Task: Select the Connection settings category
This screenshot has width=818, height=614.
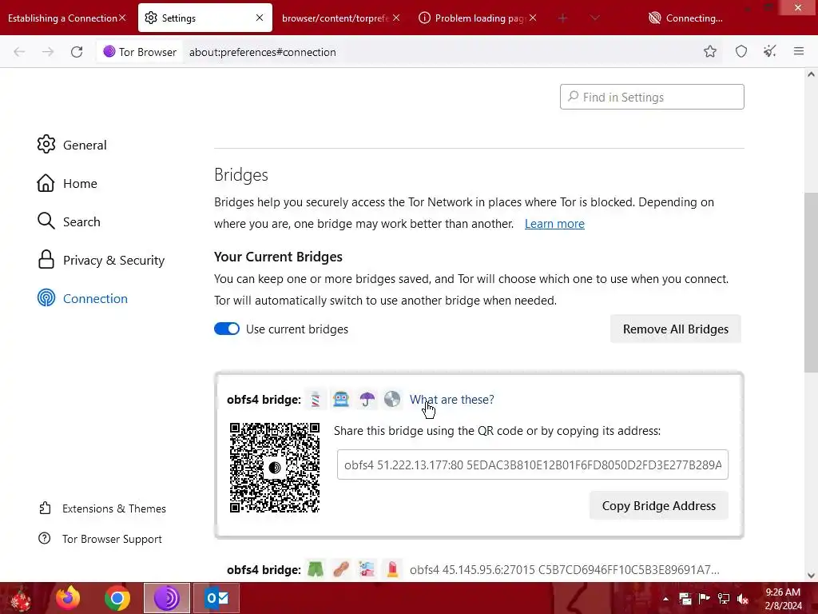Action: 82,298
